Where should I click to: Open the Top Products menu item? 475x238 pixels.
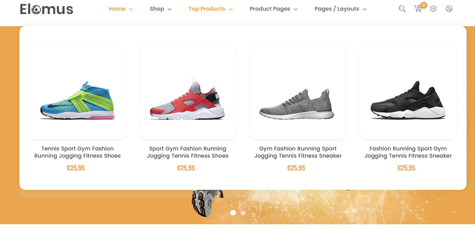coord(211,9)
